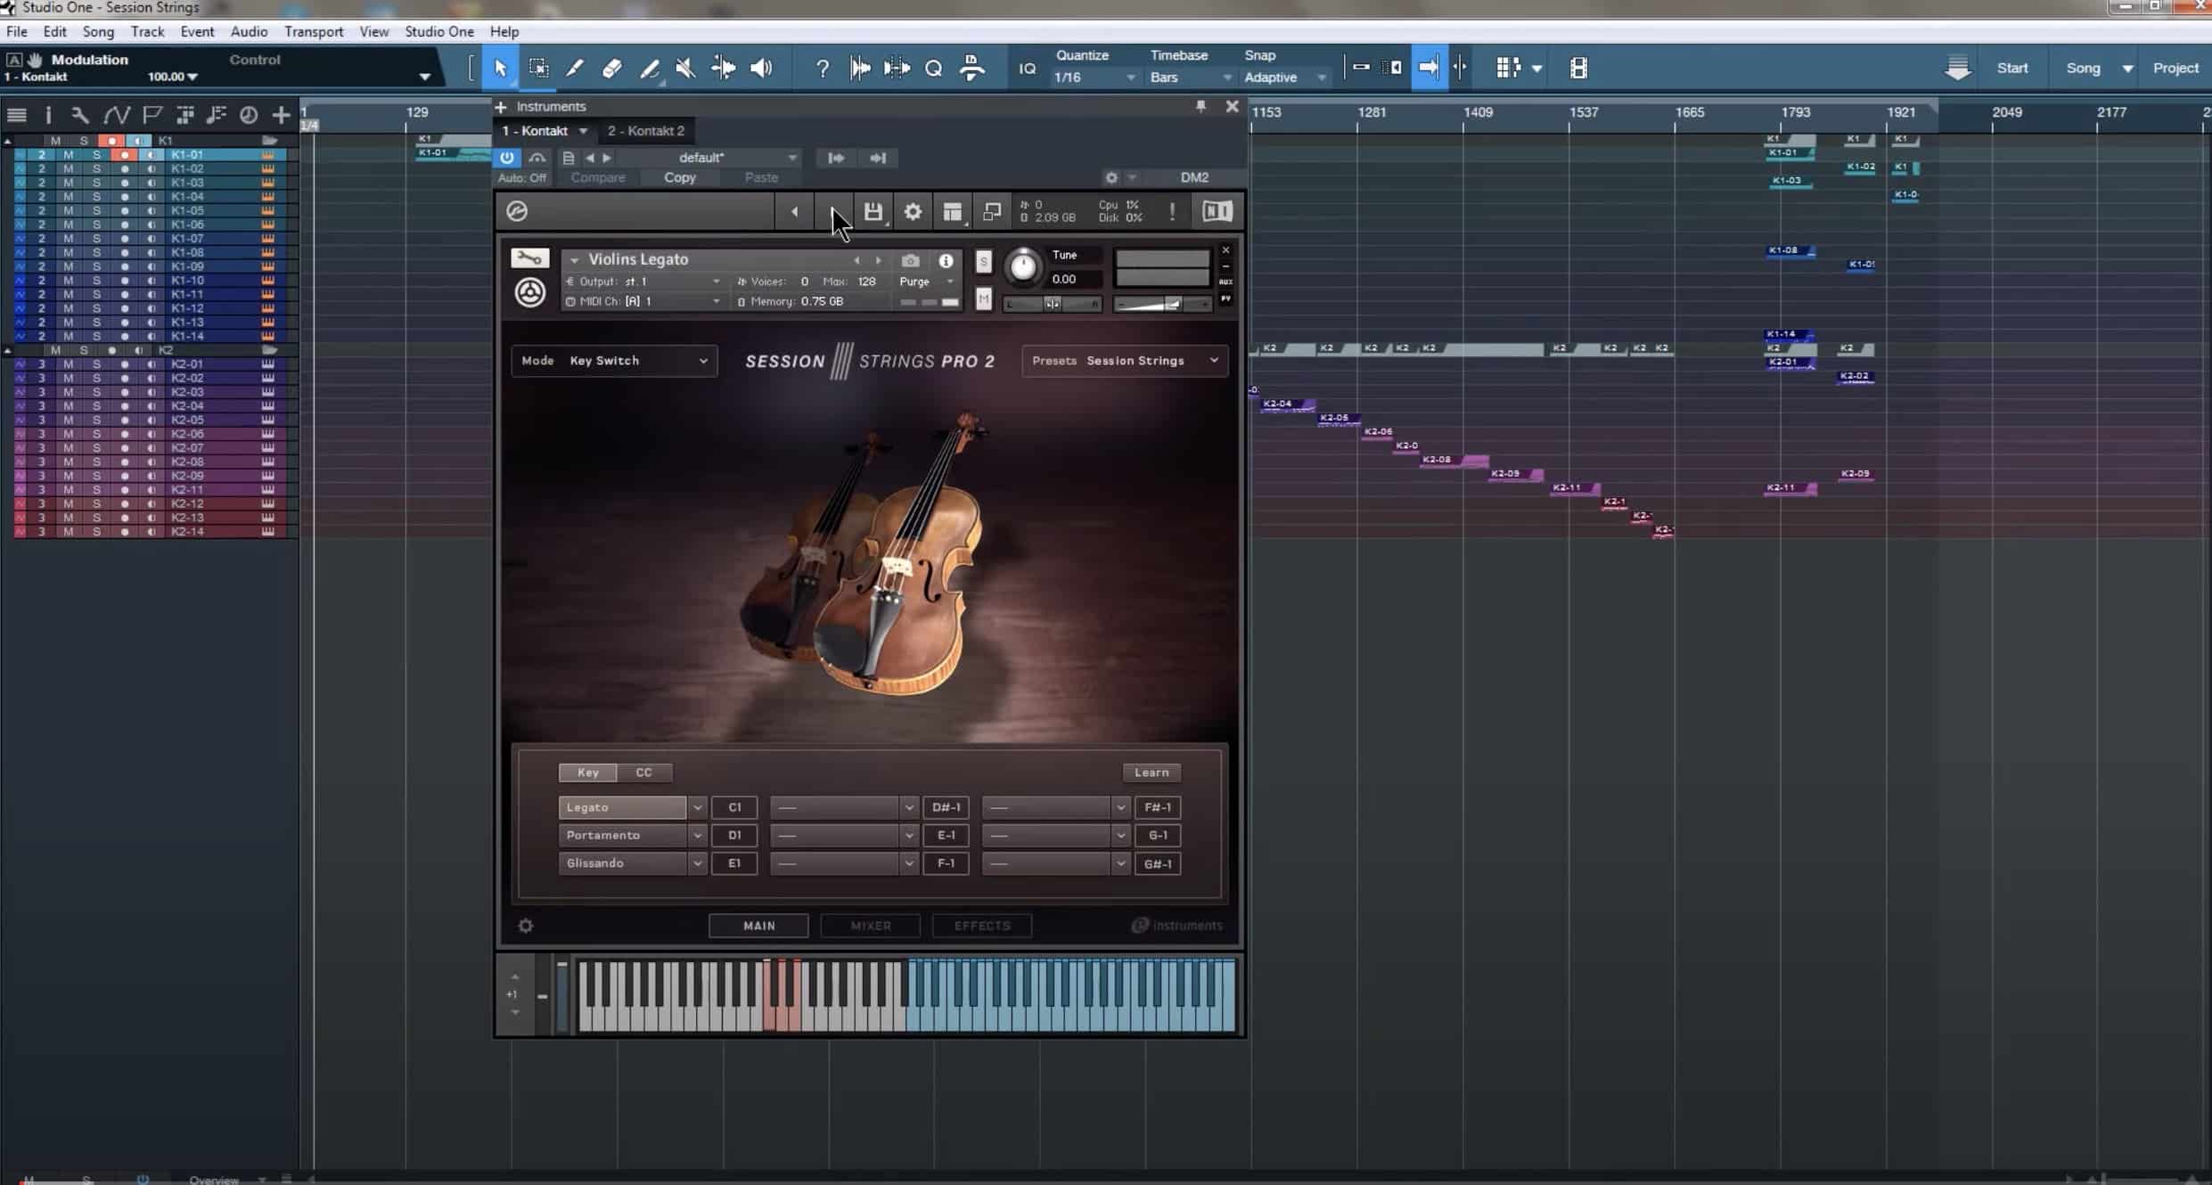Click the Kontakt logo browser icon
The height and width of the screenshot is (1185, 2212).
517,211
